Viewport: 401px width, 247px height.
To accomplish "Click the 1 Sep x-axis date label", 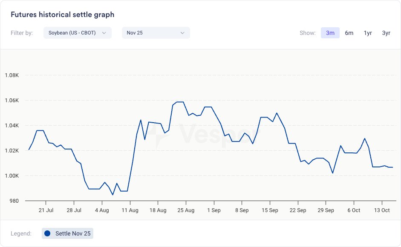I will coord(213,210).
